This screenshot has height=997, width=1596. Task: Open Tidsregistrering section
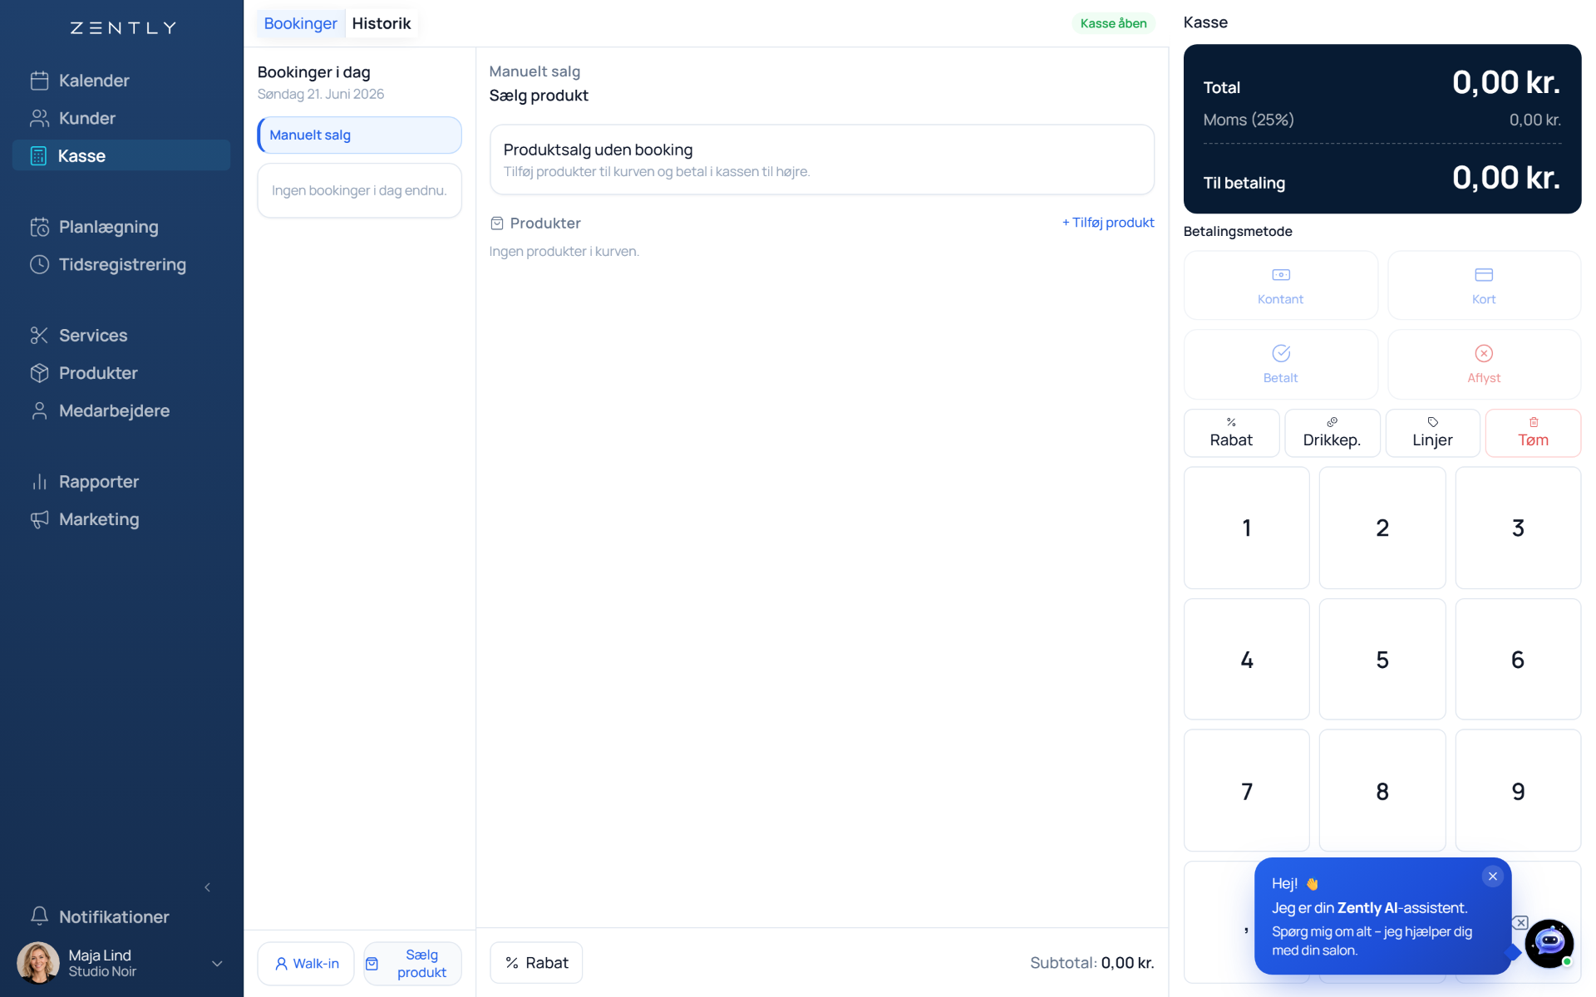[x=121, y=264]
